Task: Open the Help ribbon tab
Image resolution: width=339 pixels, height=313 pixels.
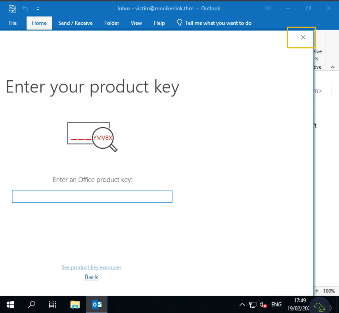Action: pos(159,23)
